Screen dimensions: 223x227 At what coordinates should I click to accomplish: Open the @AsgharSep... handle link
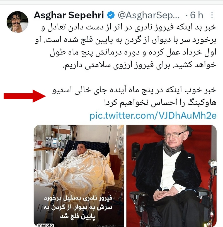[x=149, y=15]
